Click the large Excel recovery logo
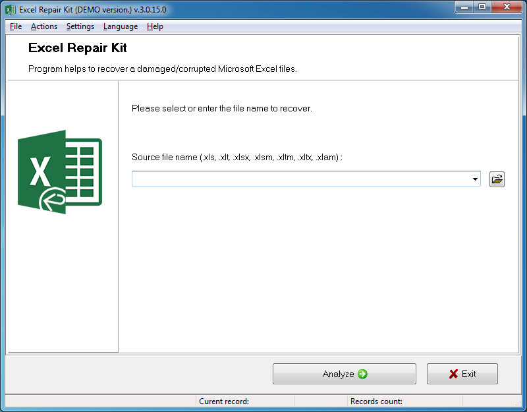 click(60, 172)
